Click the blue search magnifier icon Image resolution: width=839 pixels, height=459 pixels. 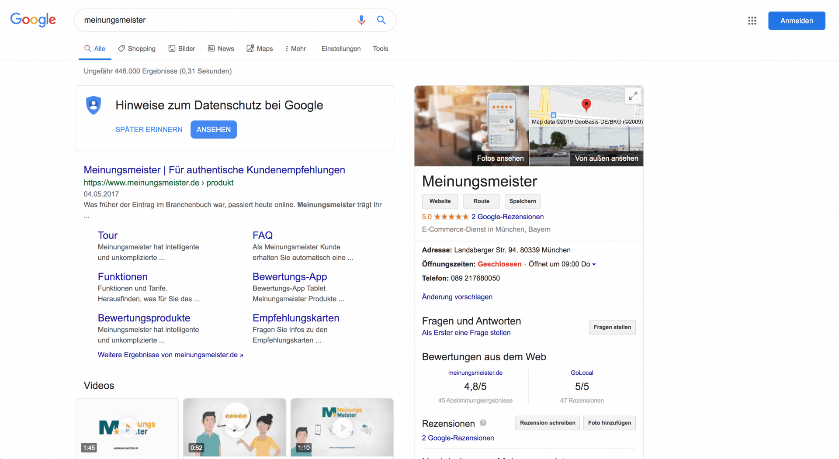[381, 20]
